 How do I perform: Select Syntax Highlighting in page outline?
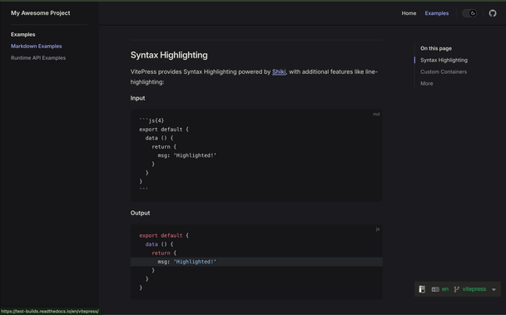[444, 60]
